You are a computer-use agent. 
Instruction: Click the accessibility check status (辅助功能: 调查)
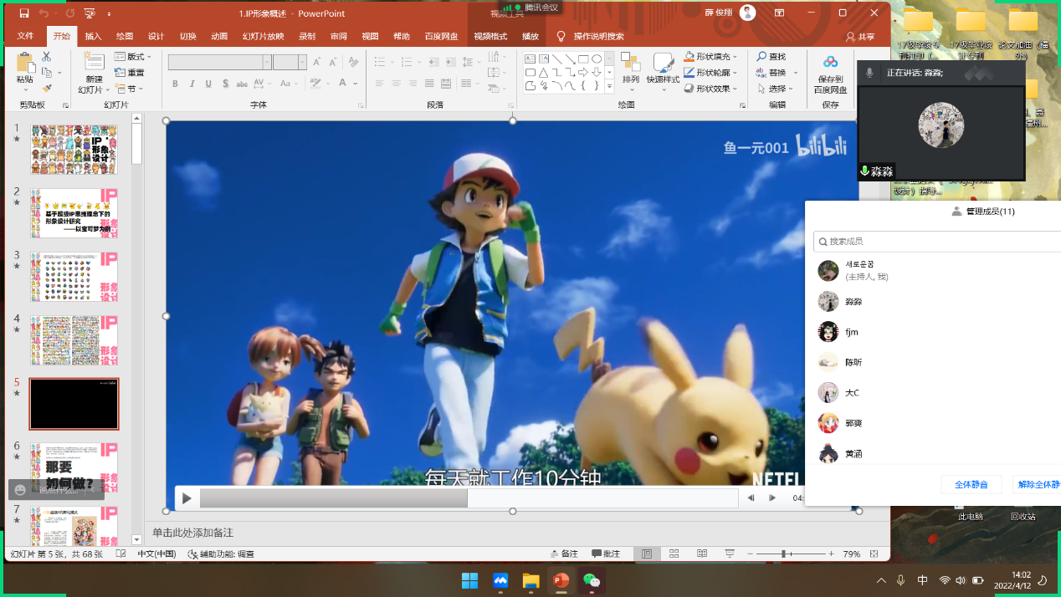click(x=221, y=554)
